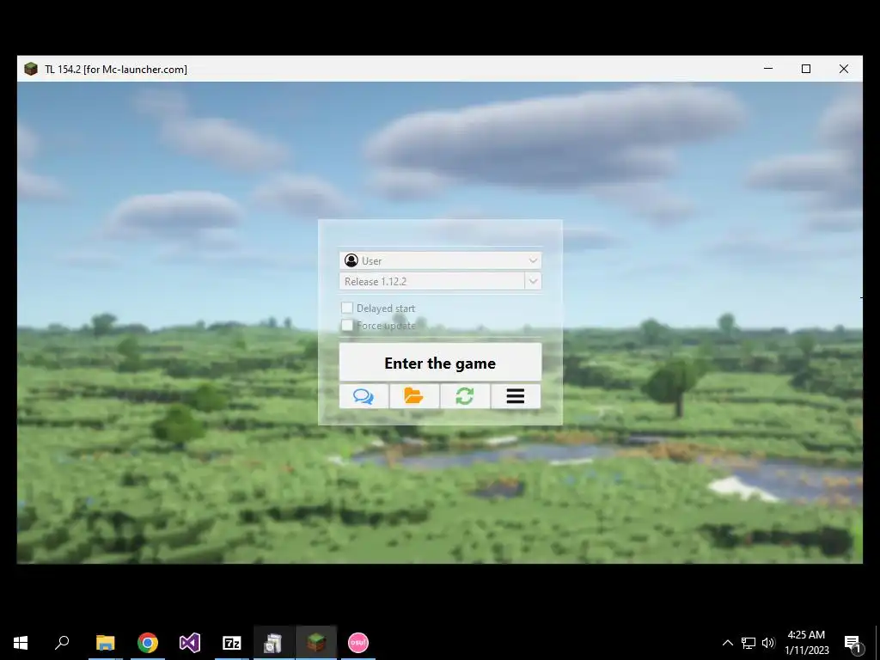The height and width of the screenshot is (660, 880).
Task: Refresh versions with the green arrows icon
Action: [465, 396]
